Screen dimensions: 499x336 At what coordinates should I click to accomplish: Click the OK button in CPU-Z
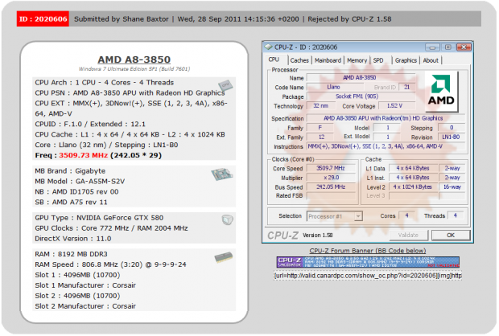click(451, 236)
